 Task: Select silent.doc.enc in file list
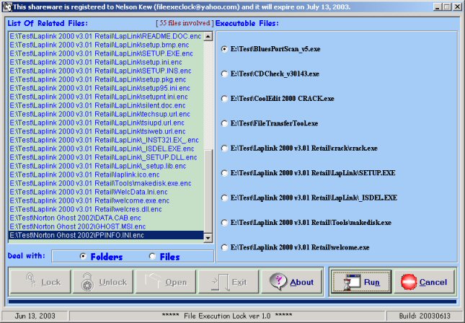tap(106, 105)
